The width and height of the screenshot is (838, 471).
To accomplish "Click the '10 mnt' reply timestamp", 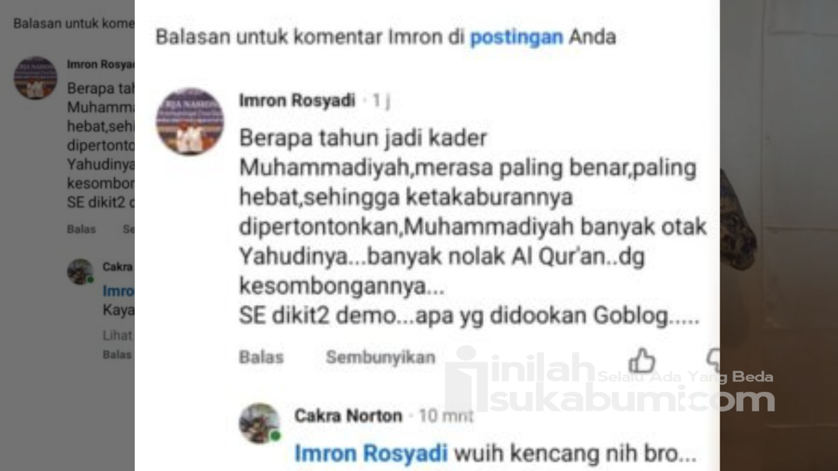I will click(446, 416).
